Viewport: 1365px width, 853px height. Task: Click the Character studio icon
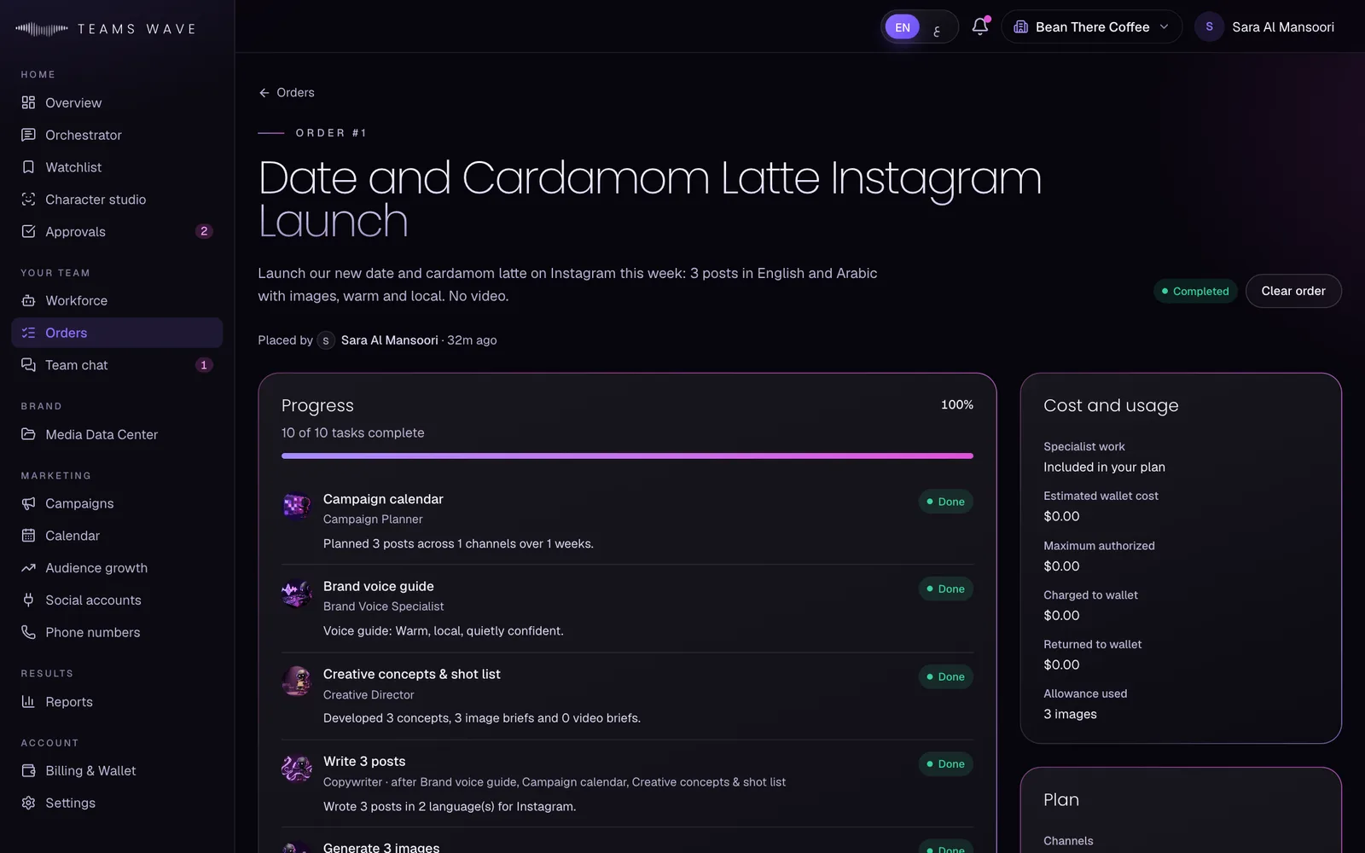28,199
